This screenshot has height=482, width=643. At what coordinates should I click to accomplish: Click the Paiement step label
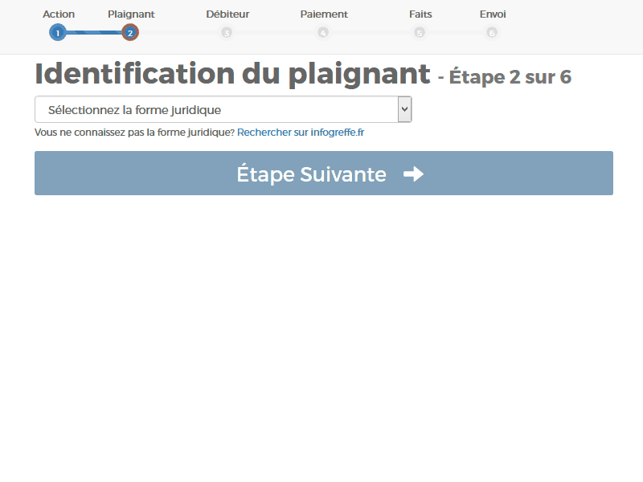pos(324,14)
